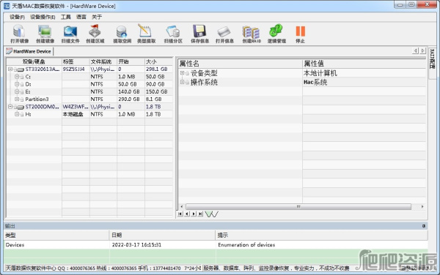The width and height of the screenshot is (440, 275).
Task: Click the Enumeration of devices message
Action: tap(246, 245)
